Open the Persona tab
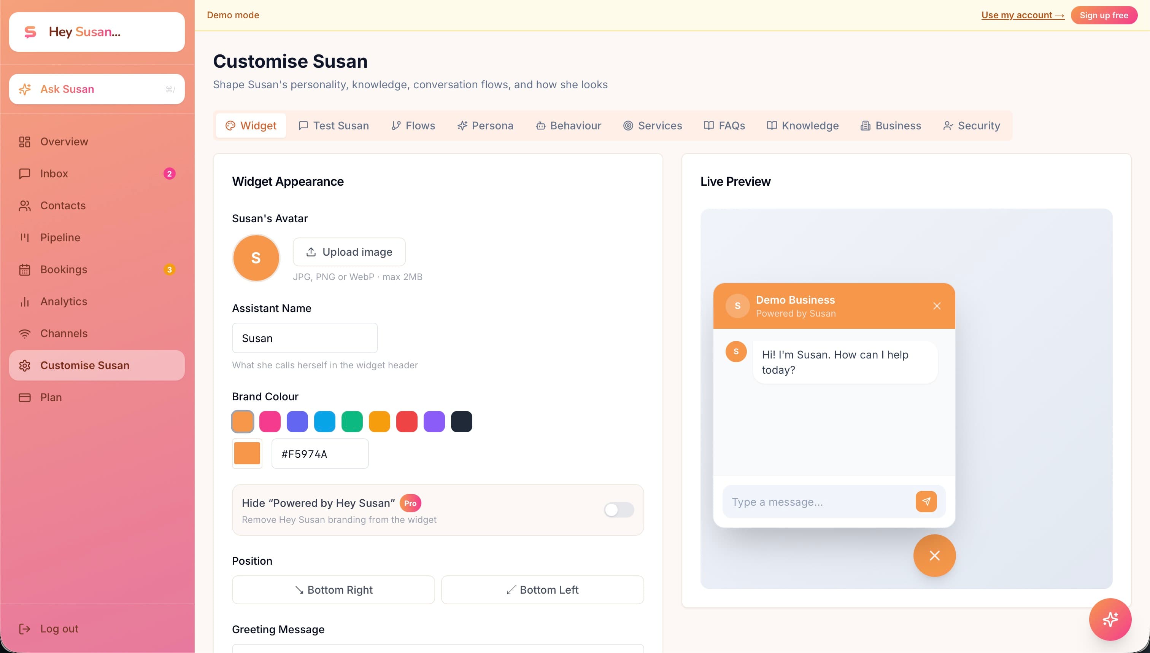1150x653 pixels. click(x=485, y=126)
